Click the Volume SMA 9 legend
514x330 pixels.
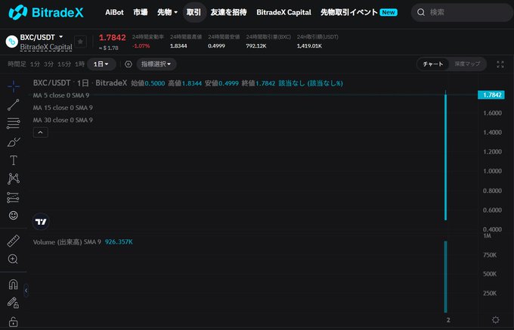click(x=67, y=242)
